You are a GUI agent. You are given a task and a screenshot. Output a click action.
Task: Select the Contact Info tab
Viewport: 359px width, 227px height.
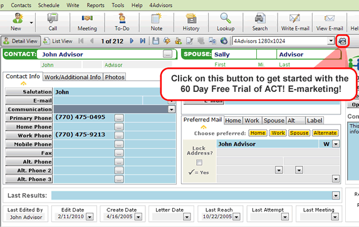pyautogui.click(x=23, y=76)
